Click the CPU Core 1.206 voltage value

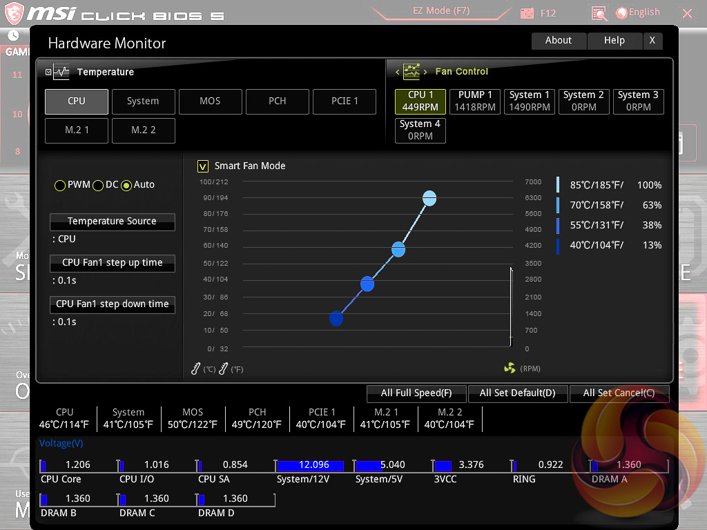click(77, 465)
